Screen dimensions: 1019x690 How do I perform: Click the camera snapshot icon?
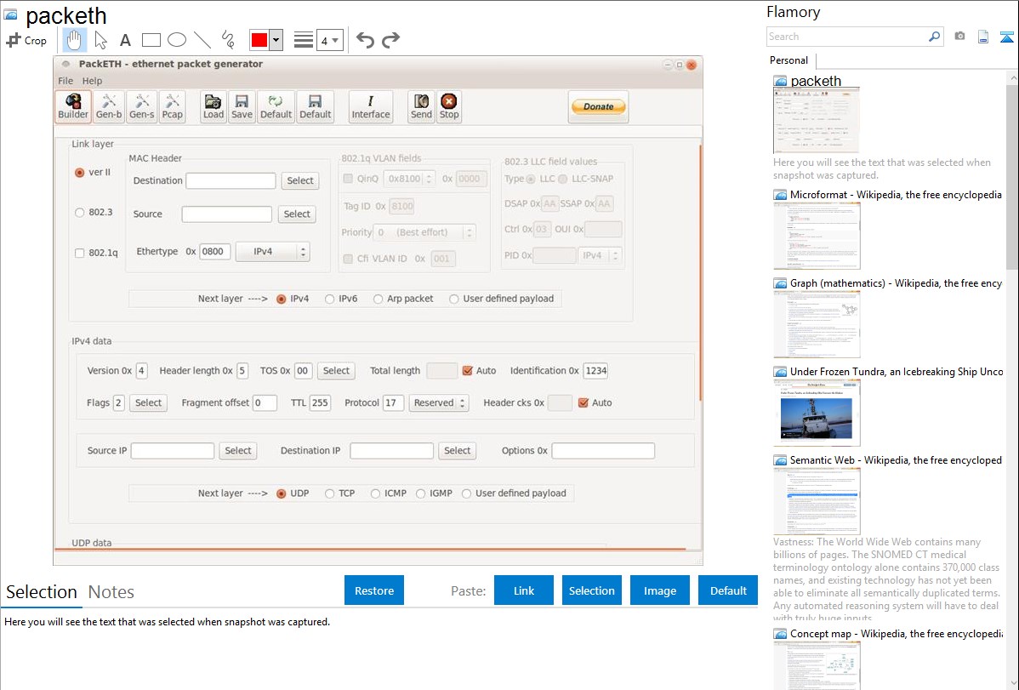[x=959, y=37]
